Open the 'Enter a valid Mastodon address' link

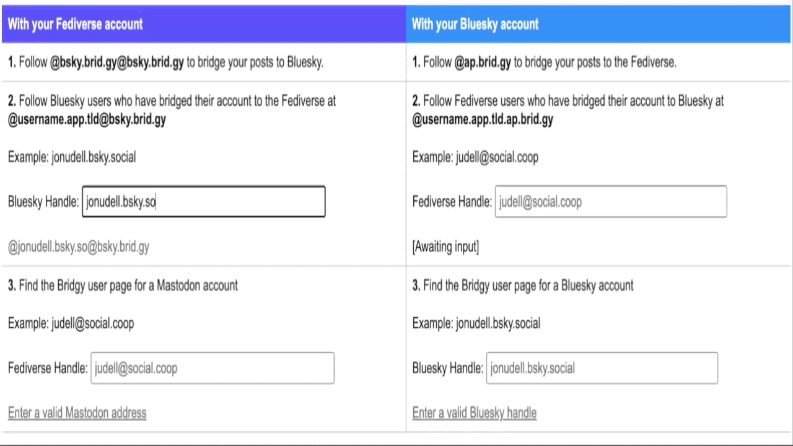(x=77, y=413)
